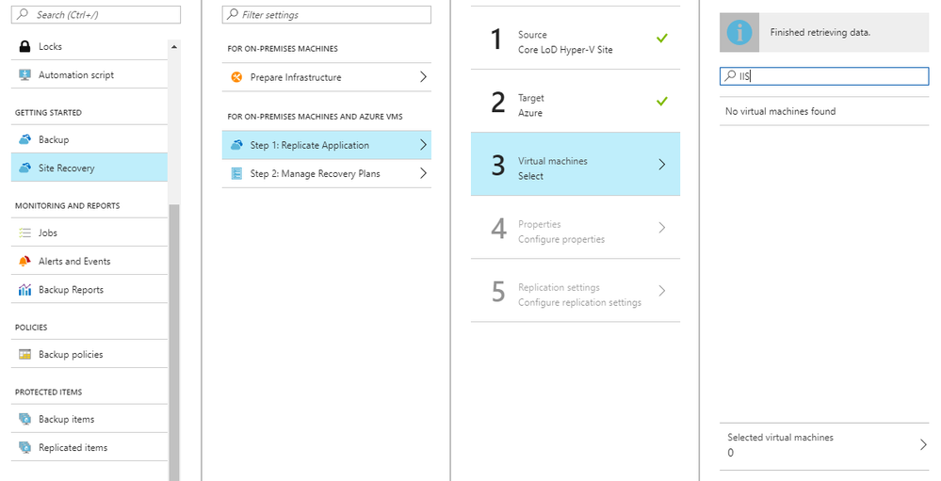
Task: Click the Filter settings input field
Action: 327,14
